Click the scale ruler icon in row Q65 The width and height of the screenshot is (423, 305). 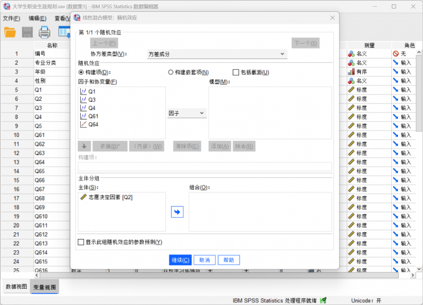point(351,171)
